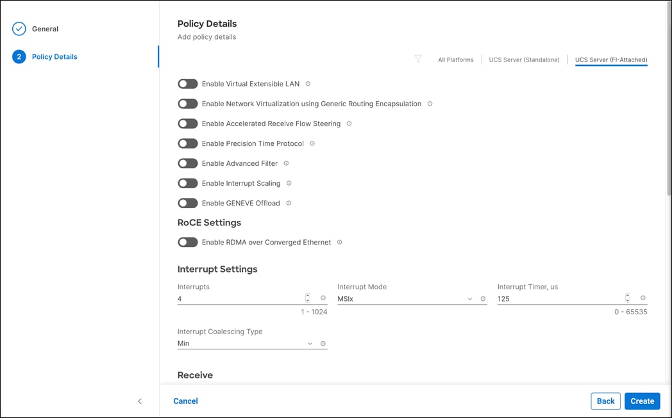
Task: Click the Create button
Action: pos(642,401)
